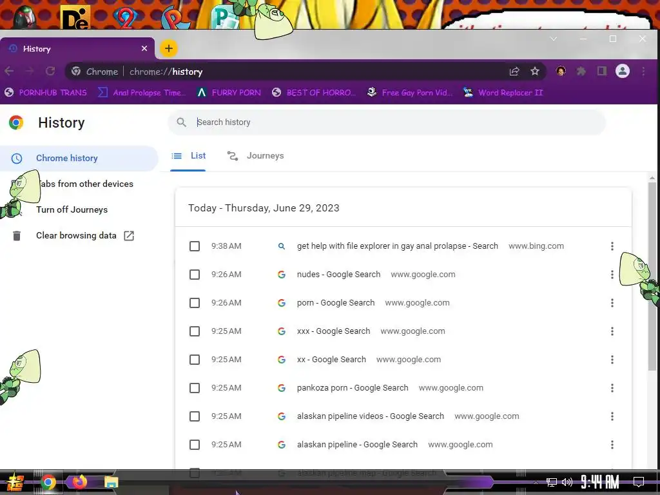
Task: Open the Extensions puzzle piece menu
Action: 581,71
